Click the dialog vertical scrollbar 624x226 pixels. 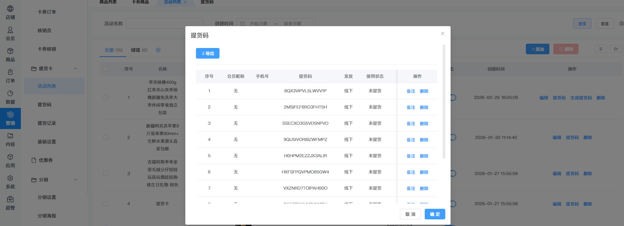tap(444, 102)
